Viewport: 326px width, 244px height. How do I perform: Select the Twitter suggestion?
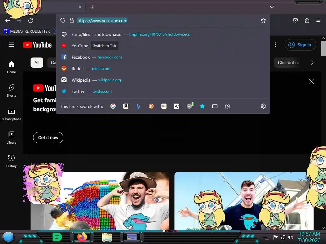pos(163,91)
